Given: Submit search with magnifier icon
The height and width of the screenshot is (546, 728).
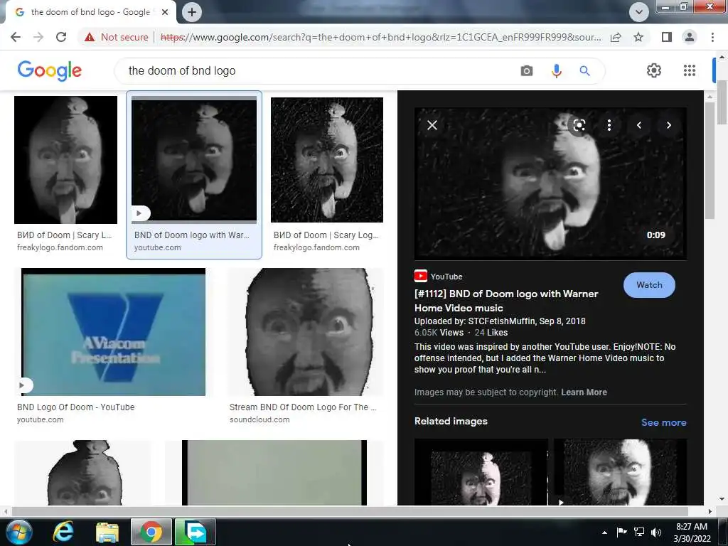Looking at the screenshot, I should point(585,71).
